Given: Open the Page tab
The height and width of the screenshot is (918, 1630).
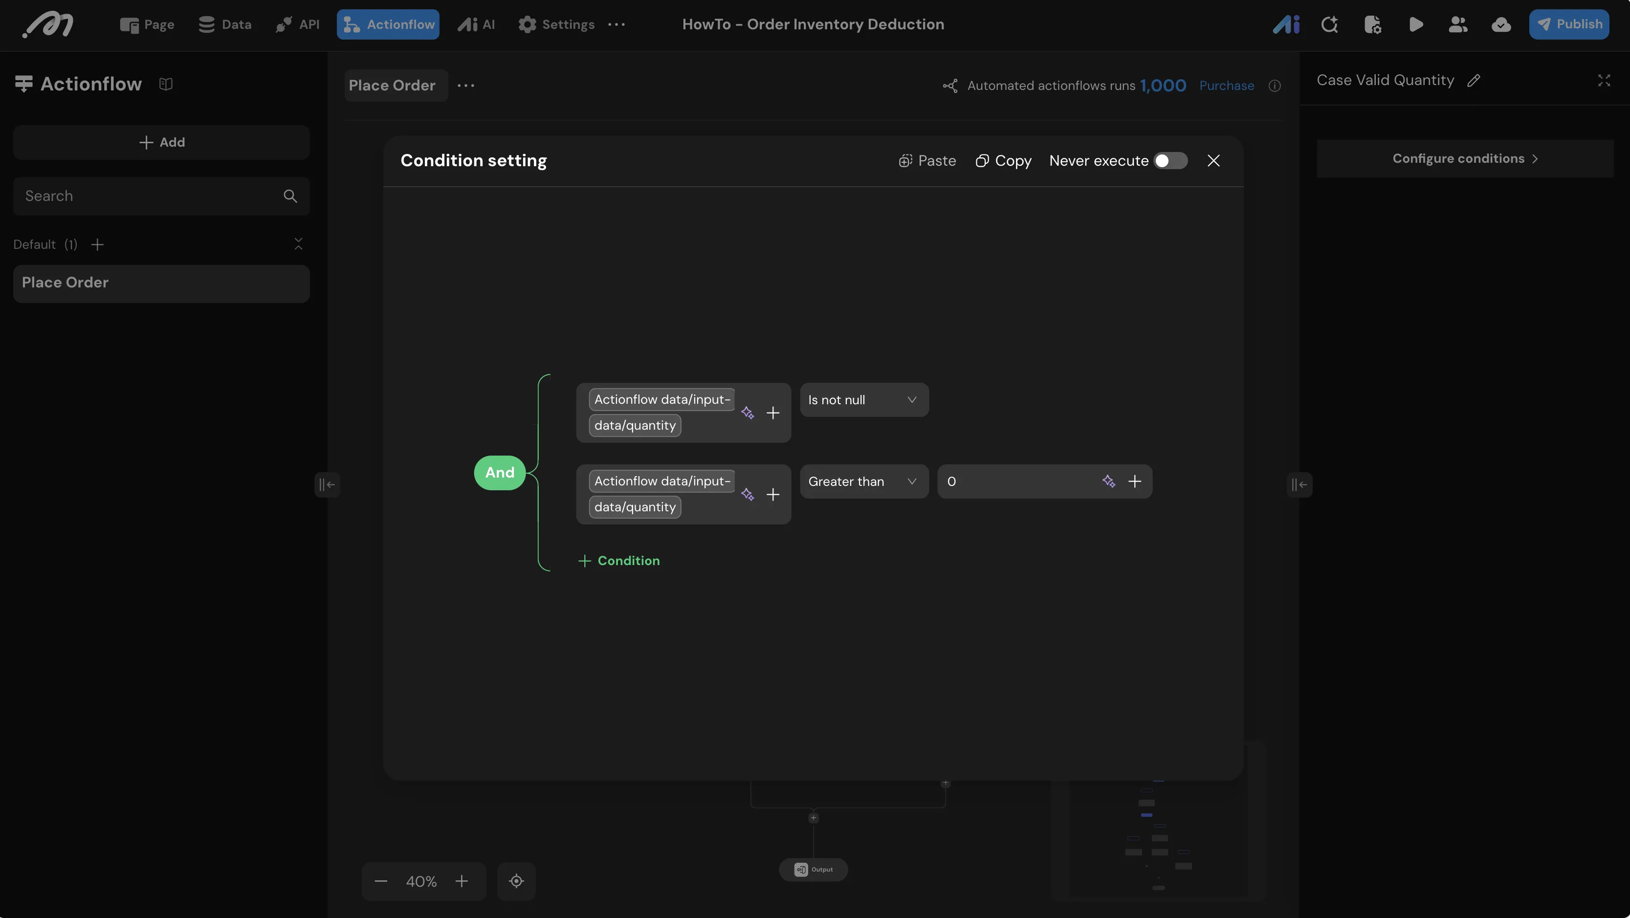Looking at the screenshot, I should tap(147, 24).
